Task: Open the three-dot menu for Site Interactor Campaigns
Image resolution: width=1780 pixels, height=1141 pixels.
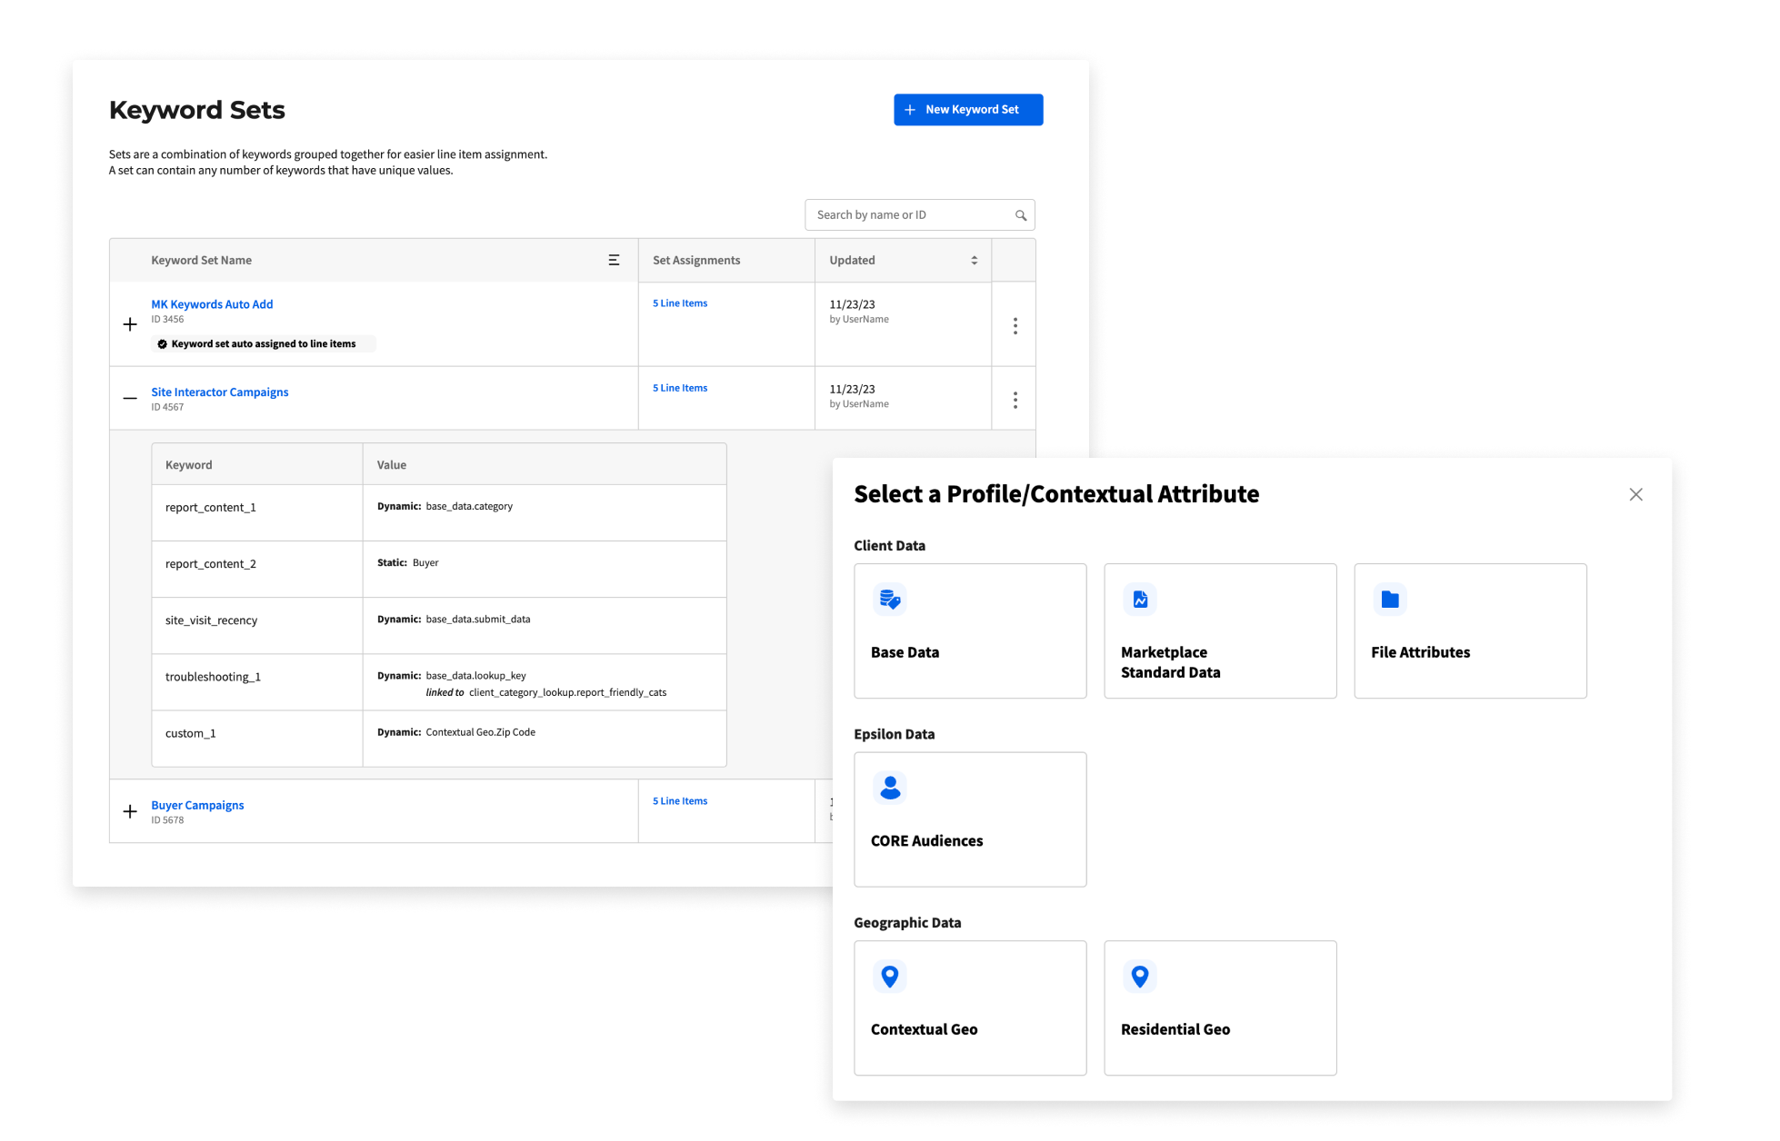Action: click(x=1015, y=400)
